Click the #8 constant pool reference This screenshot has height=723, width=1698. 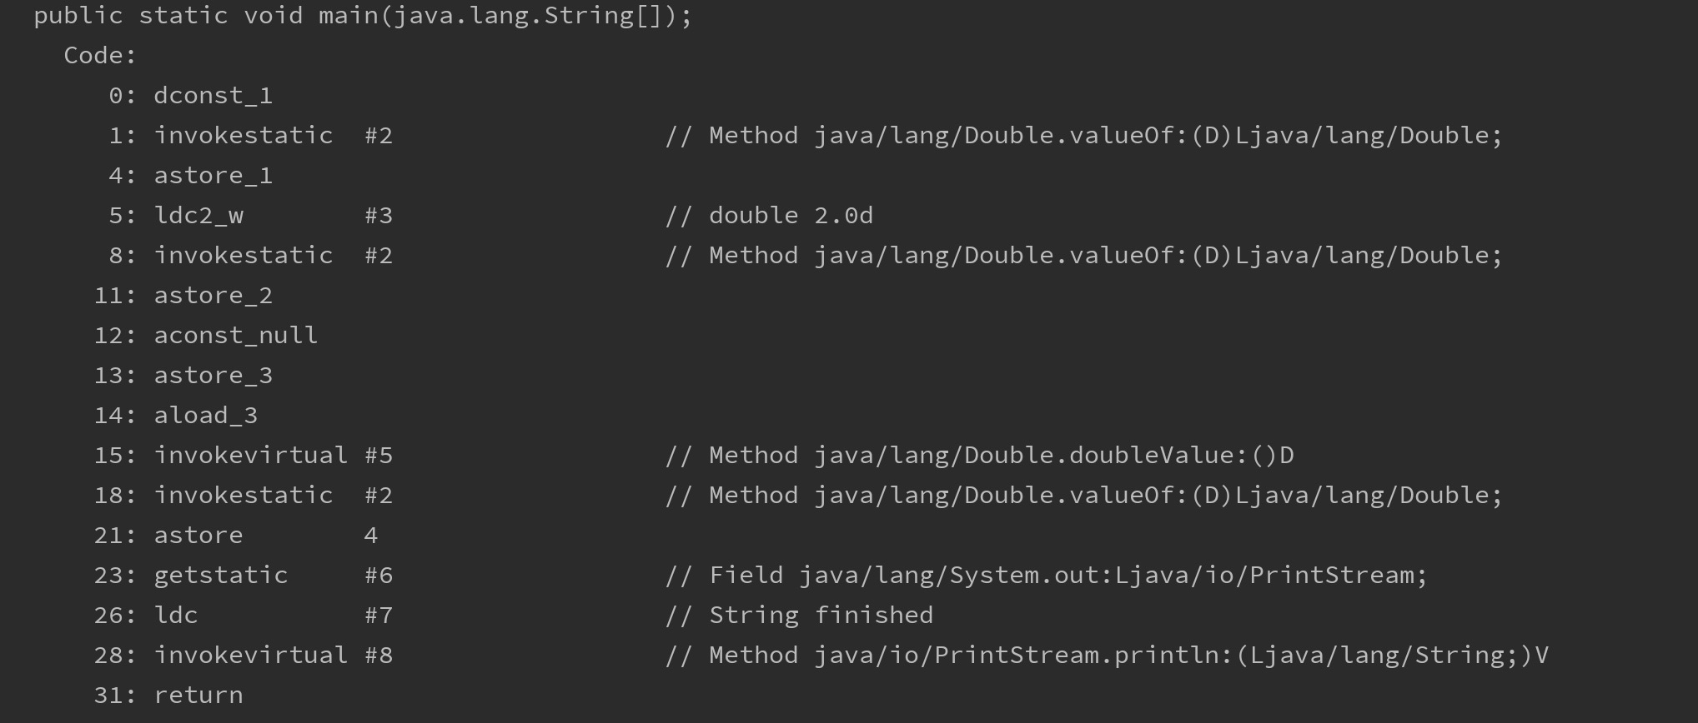[x=379, y=656]
